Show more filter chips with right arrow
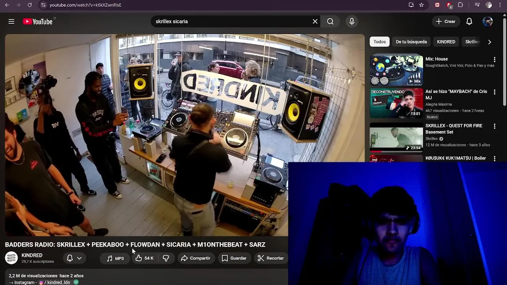The height and width of the screenshot is (285, 507). click(x=490, y=42)
